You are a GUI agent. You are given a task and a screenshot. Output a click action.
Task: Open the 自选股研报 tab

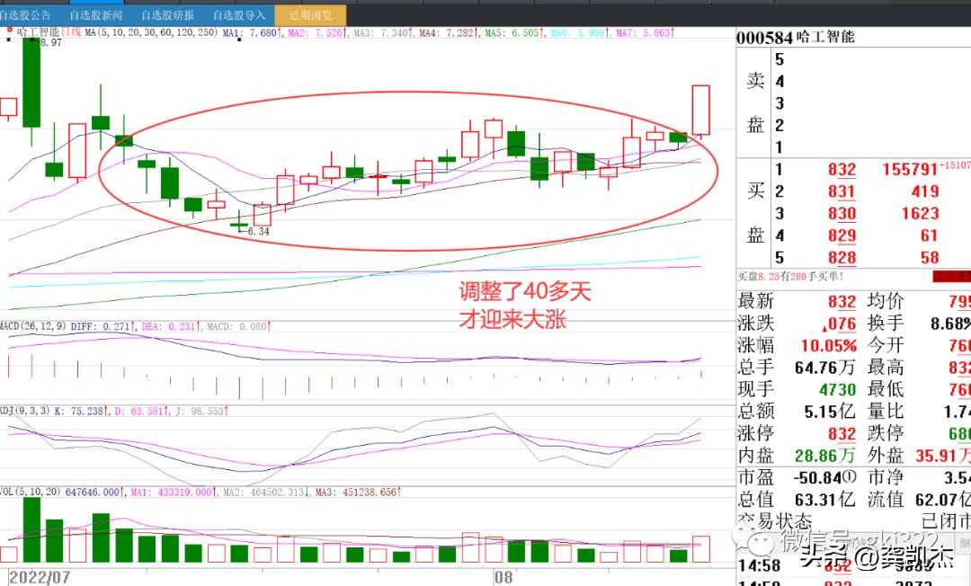(x=167, y=15)
